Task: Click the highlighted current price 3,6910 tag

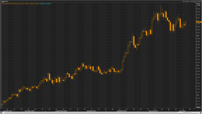Action: tap(199, 22)
